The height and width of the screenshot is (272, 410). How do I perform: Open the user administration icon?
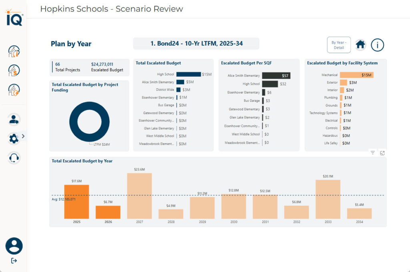coord(14,120)
